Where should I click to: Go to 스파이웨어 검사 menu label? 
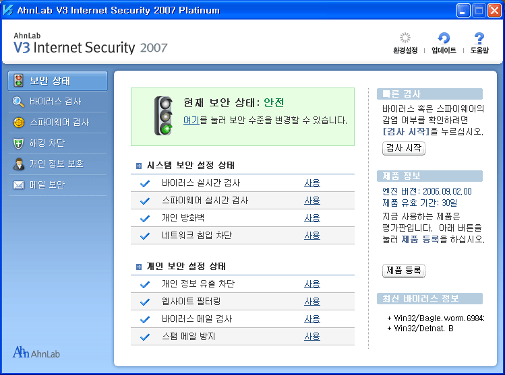59,123
